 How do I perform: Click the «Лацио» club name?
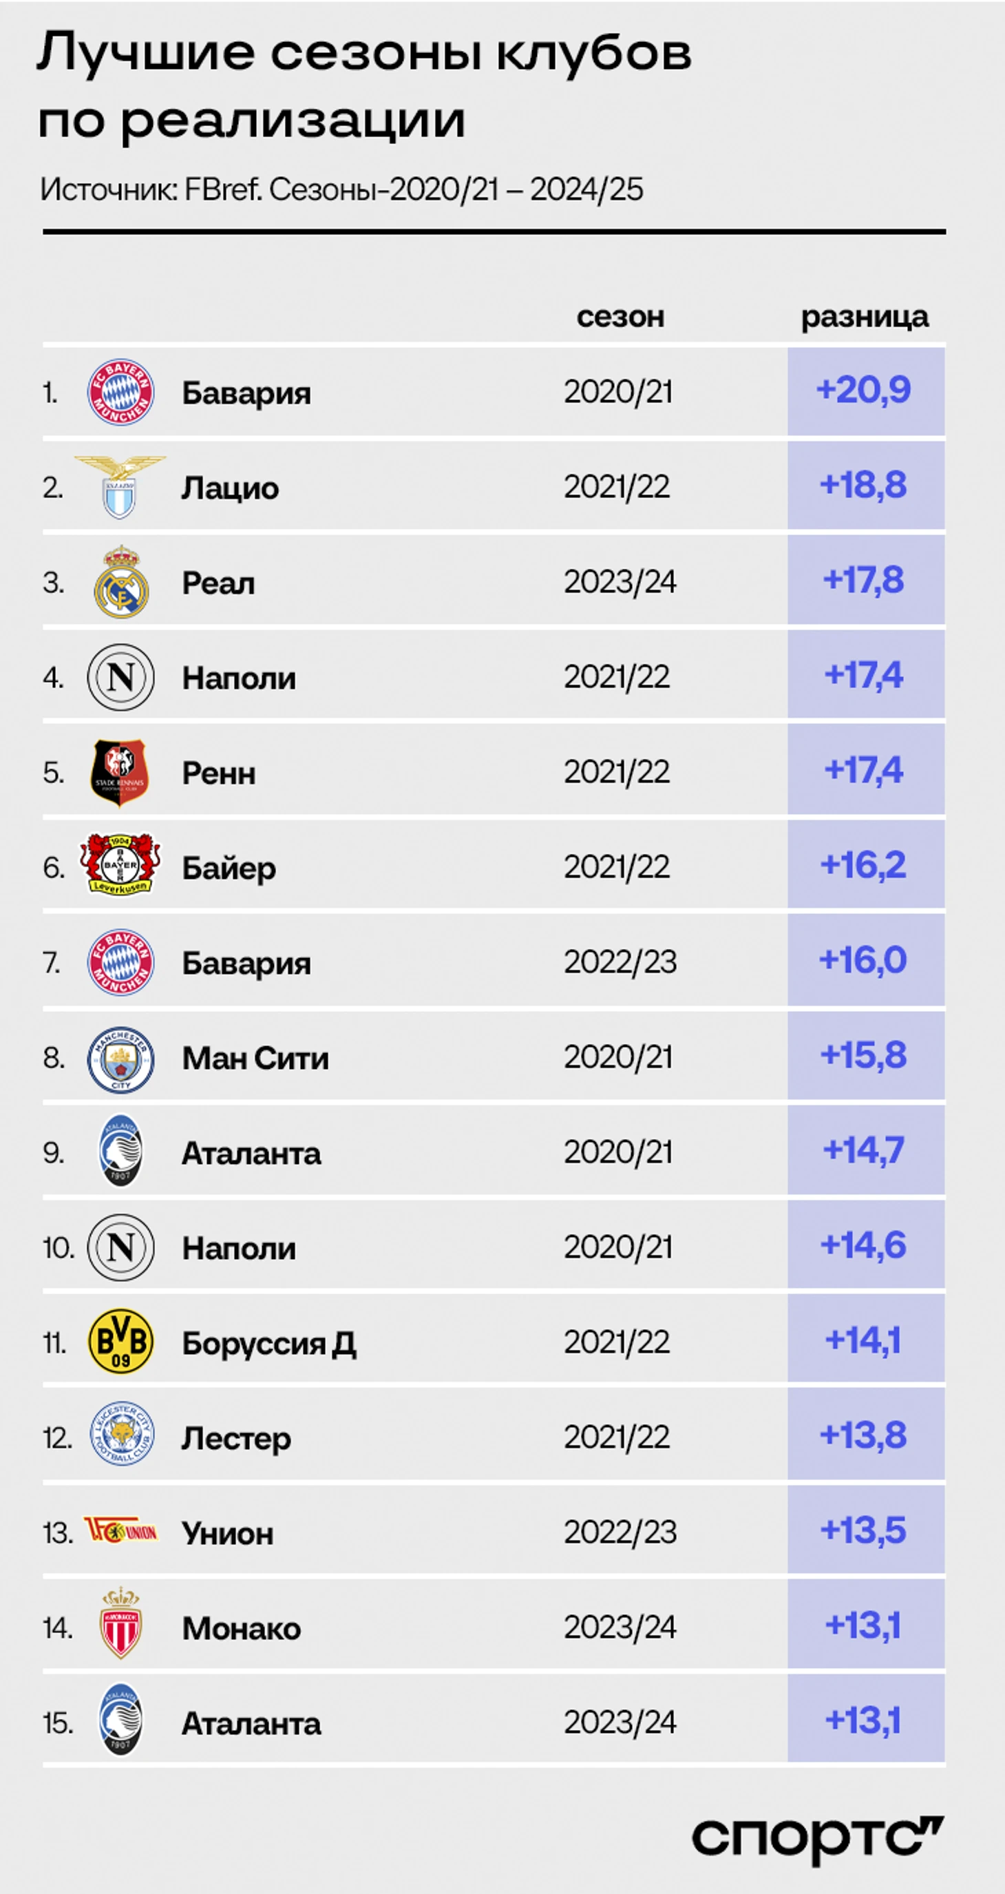tap(230, 488)
